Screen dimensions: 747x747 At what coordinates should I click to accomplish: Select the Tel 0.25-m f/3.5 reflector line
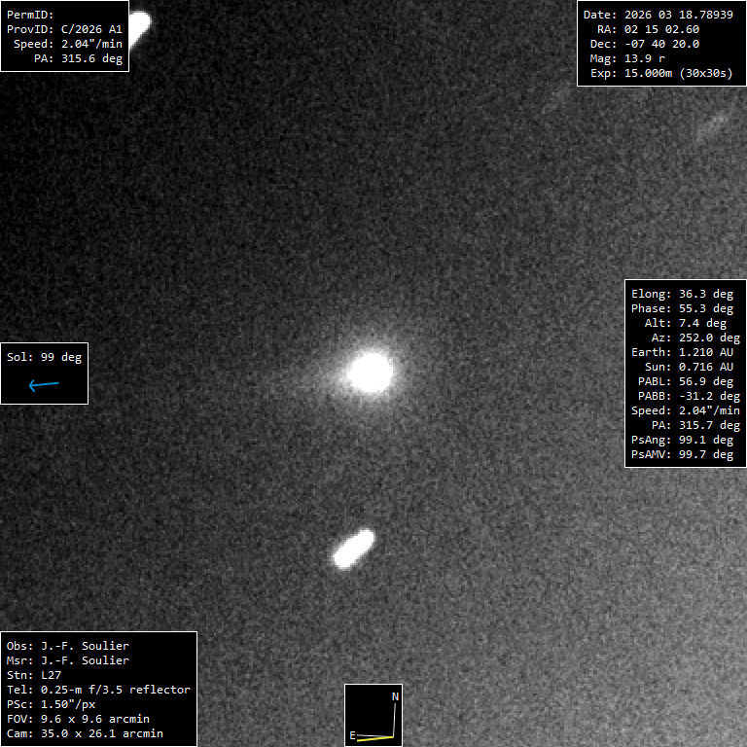point(98,690)
